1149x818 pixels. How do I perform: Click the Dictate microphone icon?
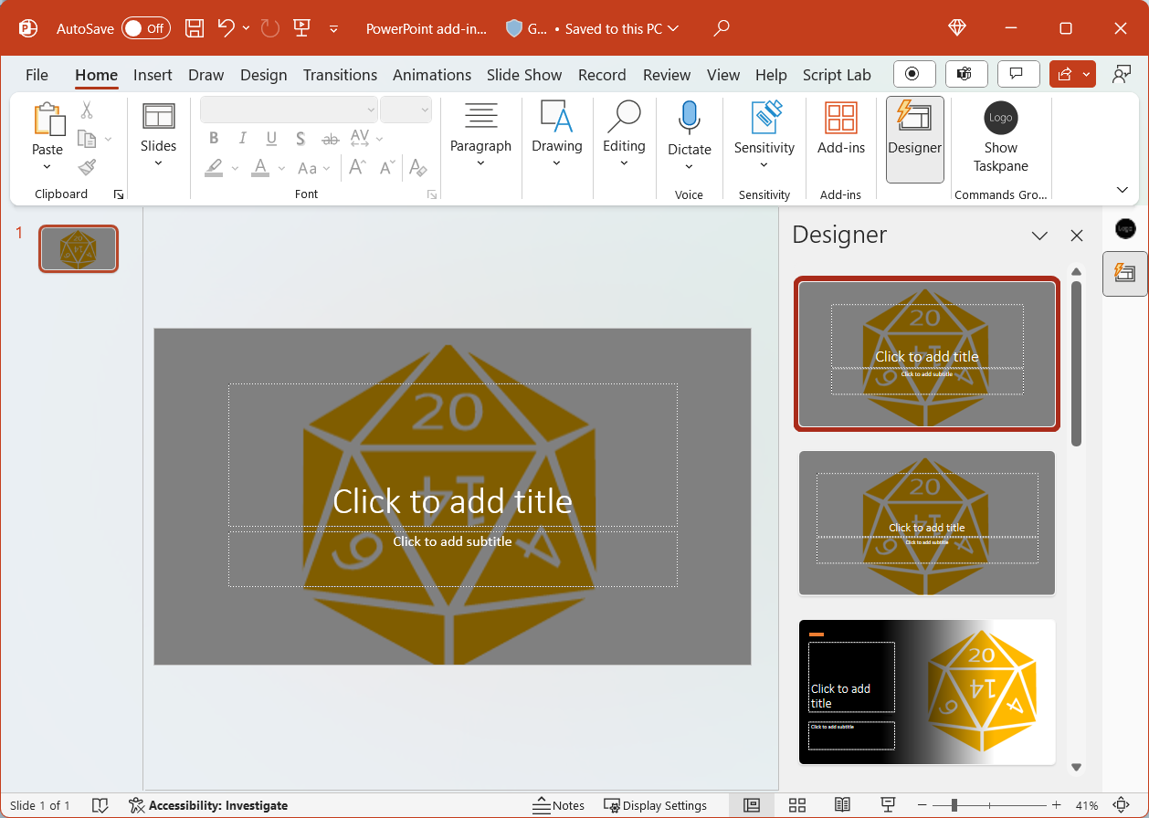coord(689,119)
